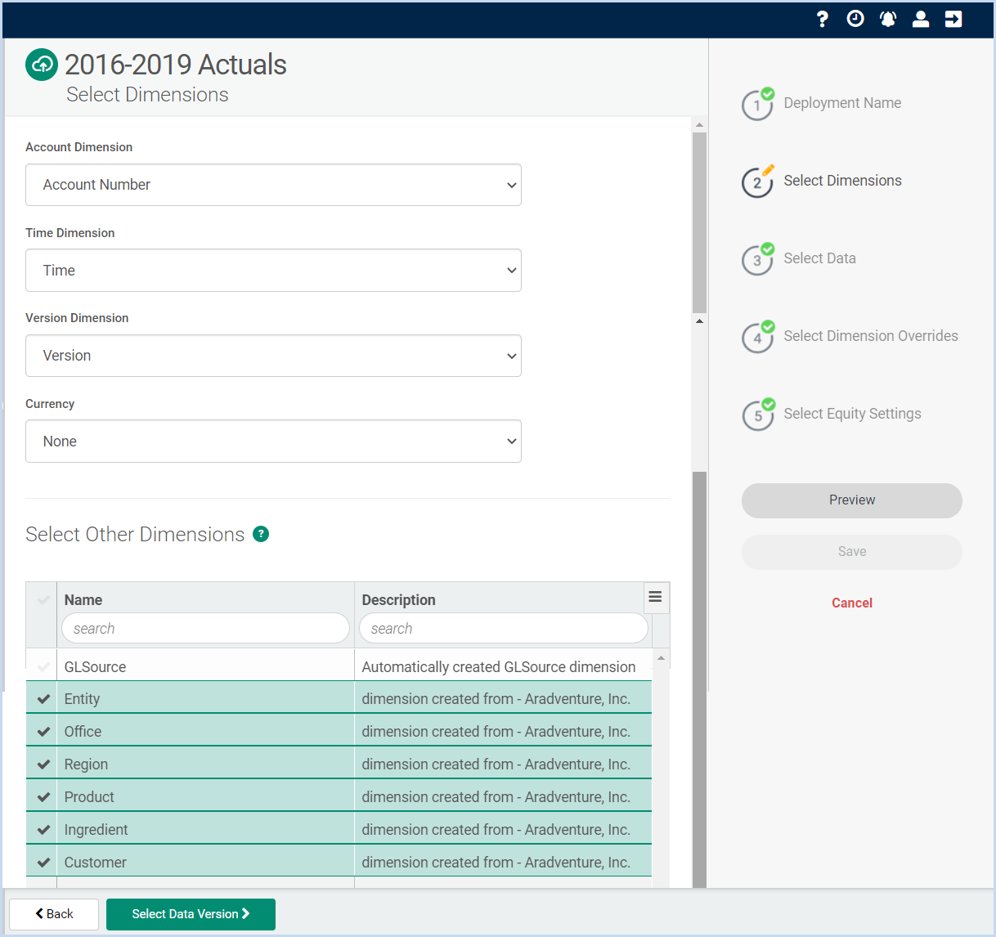The width and height of the screenshot is (996, 937).
Task: Go to Select Data step
Action: [x=819, y=258]
